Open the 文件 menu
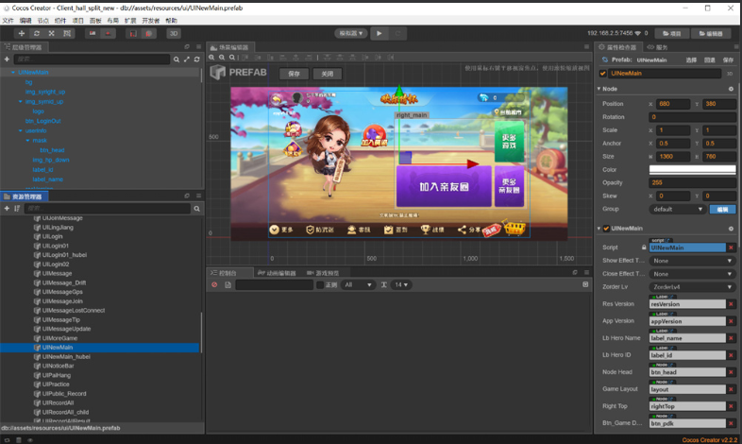 (x=8, y=21)
